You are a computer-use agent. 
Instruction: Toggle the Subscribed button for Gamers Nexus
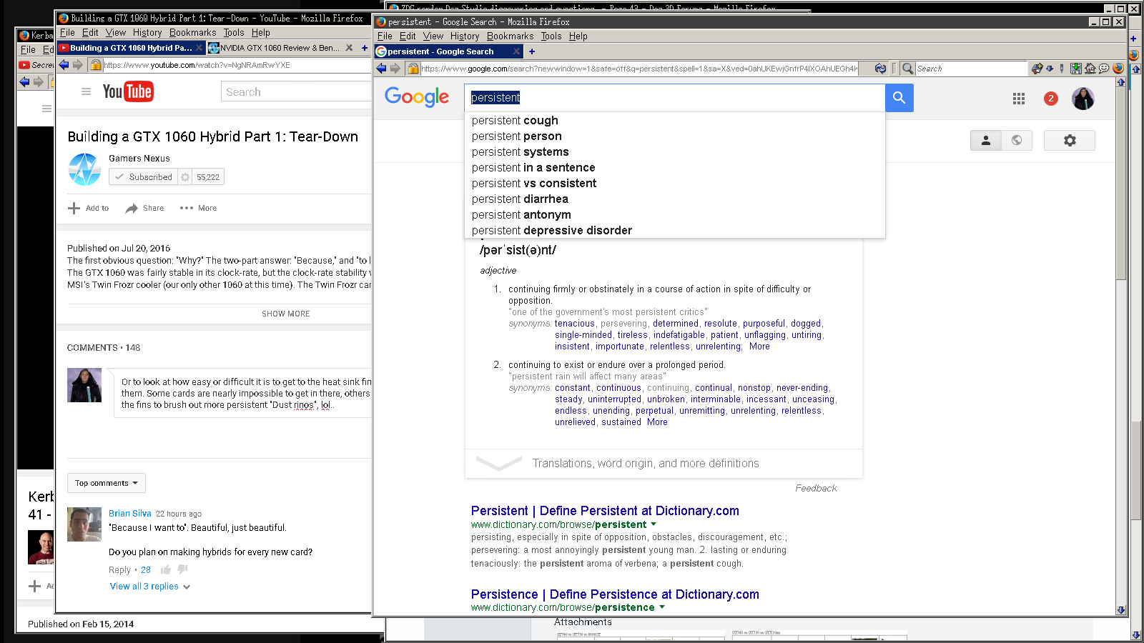click(x=144, y=177)
